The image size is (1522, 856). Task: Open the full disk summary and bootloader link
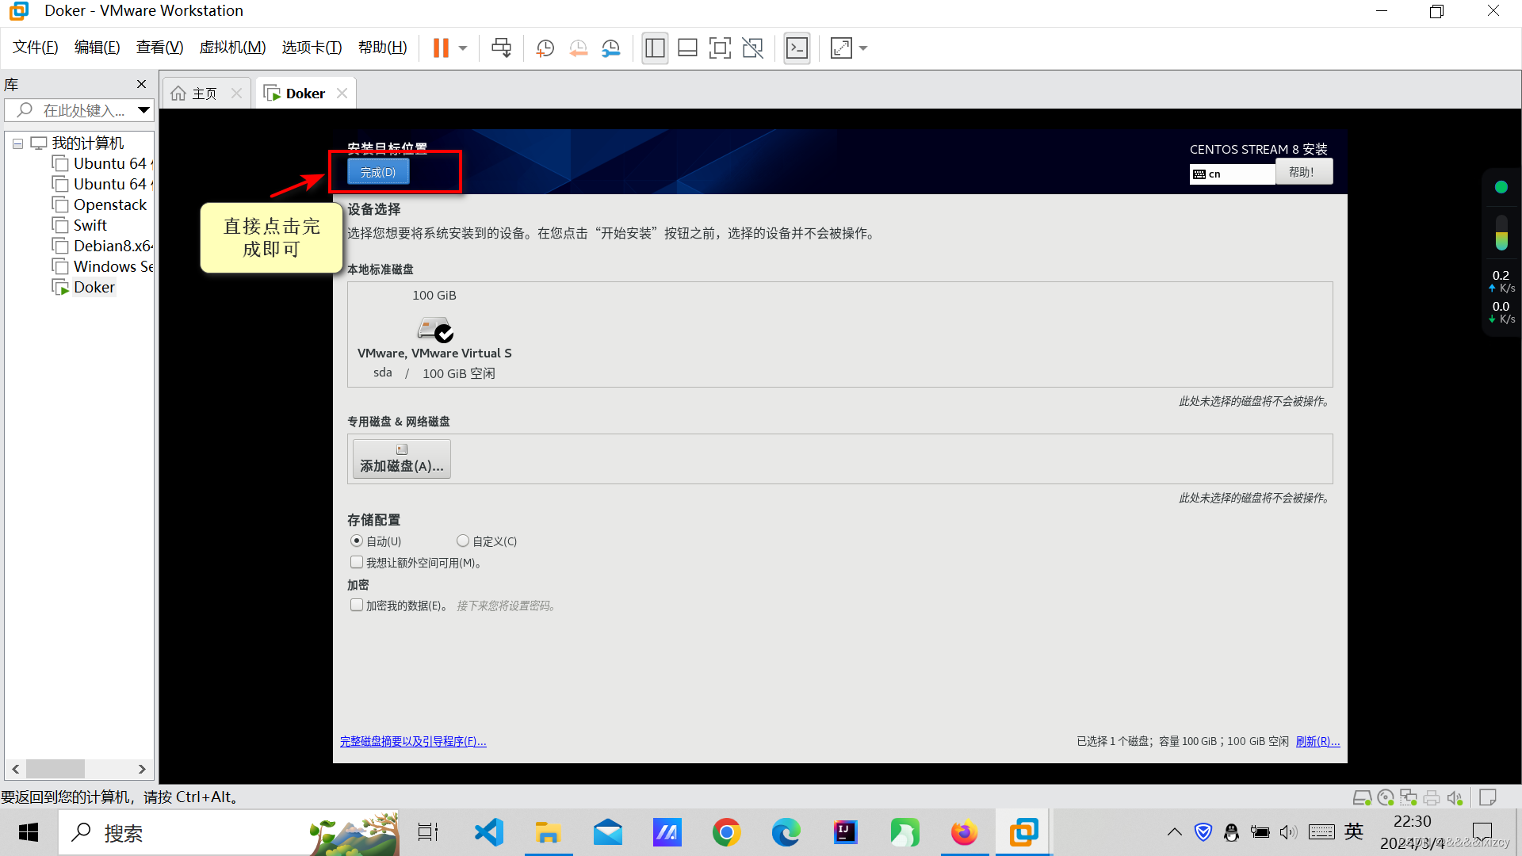point(413,742)
